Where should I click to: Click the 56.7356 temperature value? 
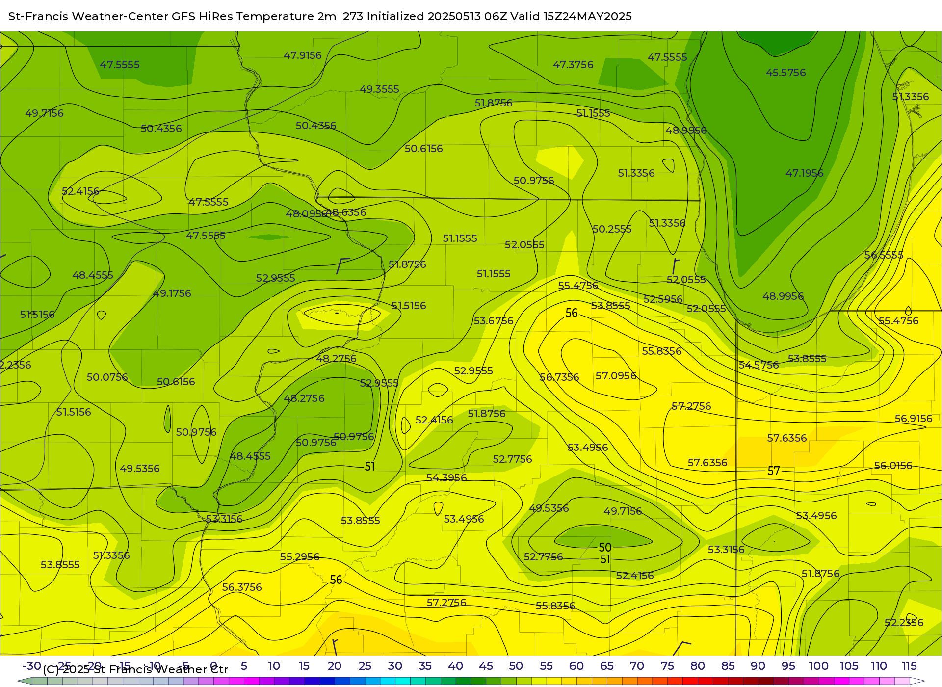click(x=559, y=377)
